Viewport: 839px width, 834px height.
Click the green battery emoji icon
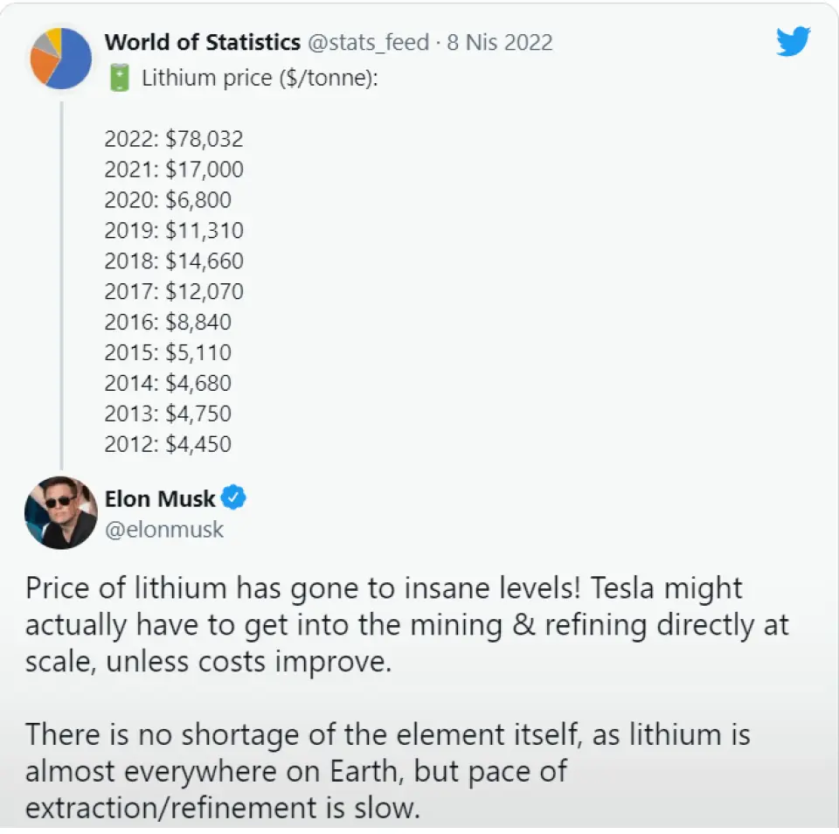119,78
